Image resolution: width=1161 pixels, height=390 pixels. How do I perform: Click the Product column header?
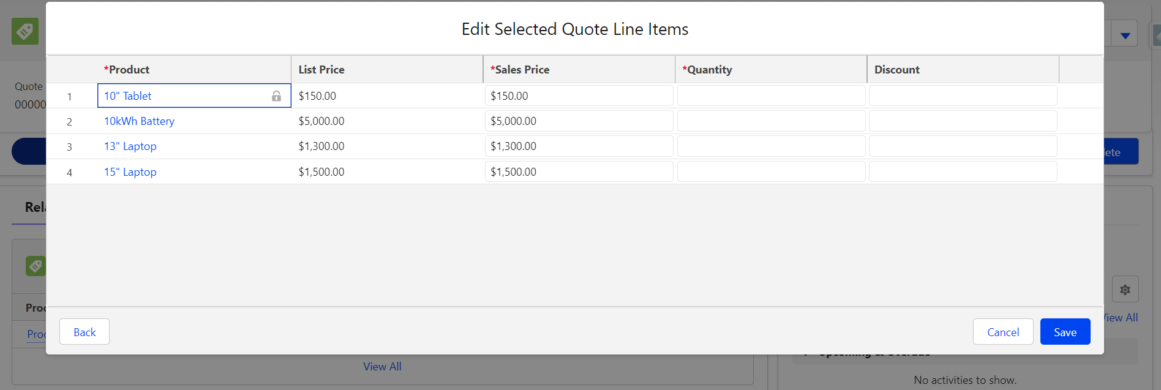pos(129,70)
